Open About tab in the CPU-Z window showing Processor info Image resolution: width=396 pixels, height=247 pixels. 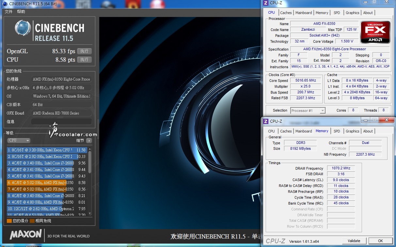click(x=368, y=13)
